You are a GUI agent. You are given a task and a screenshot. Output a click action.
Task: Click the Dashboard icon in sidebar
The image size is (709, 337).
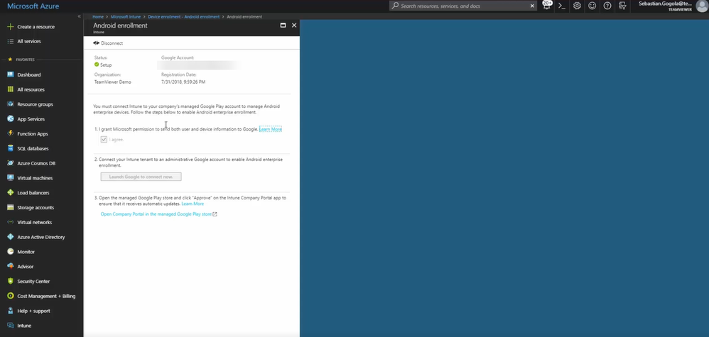point(11,74)
